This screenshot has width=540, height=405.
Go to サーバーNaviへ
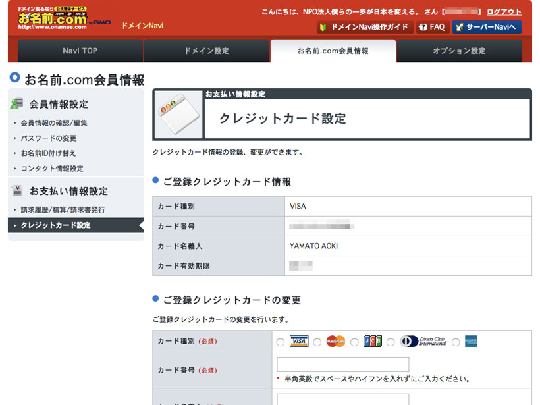(487, 28)
